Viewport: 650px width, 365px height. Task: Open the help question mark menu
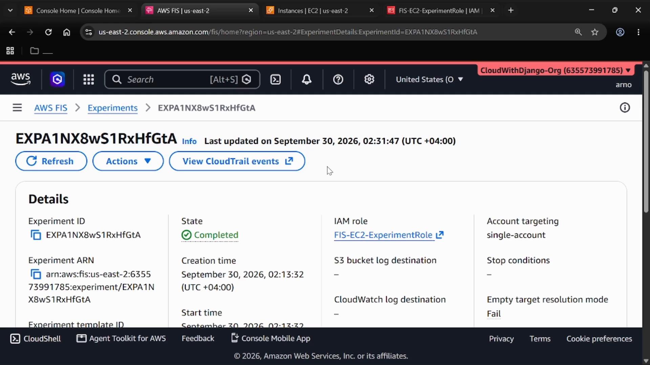pos(338,79)
